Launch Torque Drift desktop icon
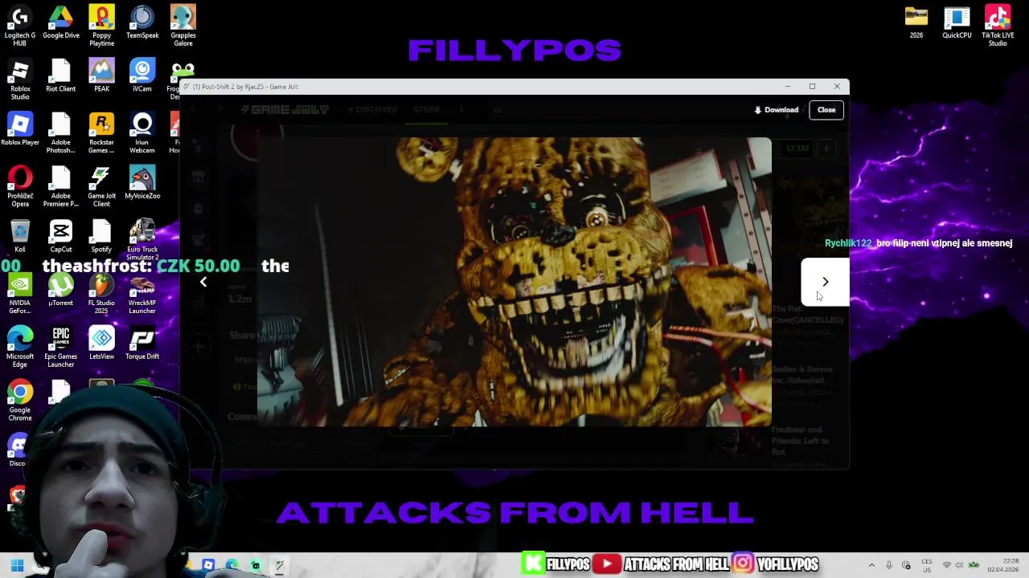The height and width of the screenshot is (578, 1029). tap(142, 344)
